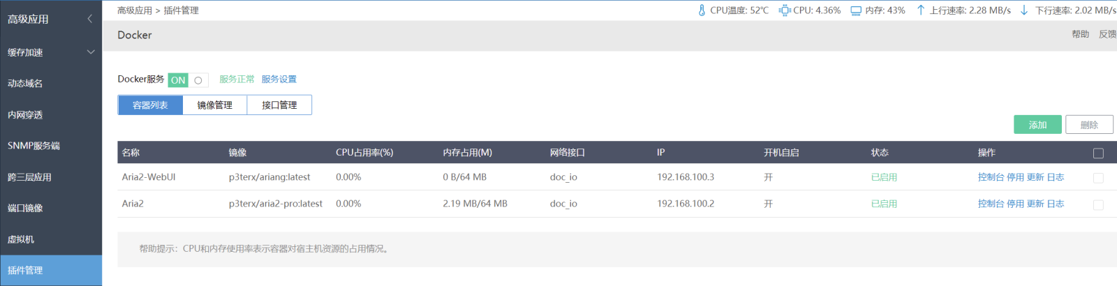Image resolution: width=1117 pixels, height=286 pixels.
Task: Tick the select-all checkbox in table header
Action: click(1098, 153)
